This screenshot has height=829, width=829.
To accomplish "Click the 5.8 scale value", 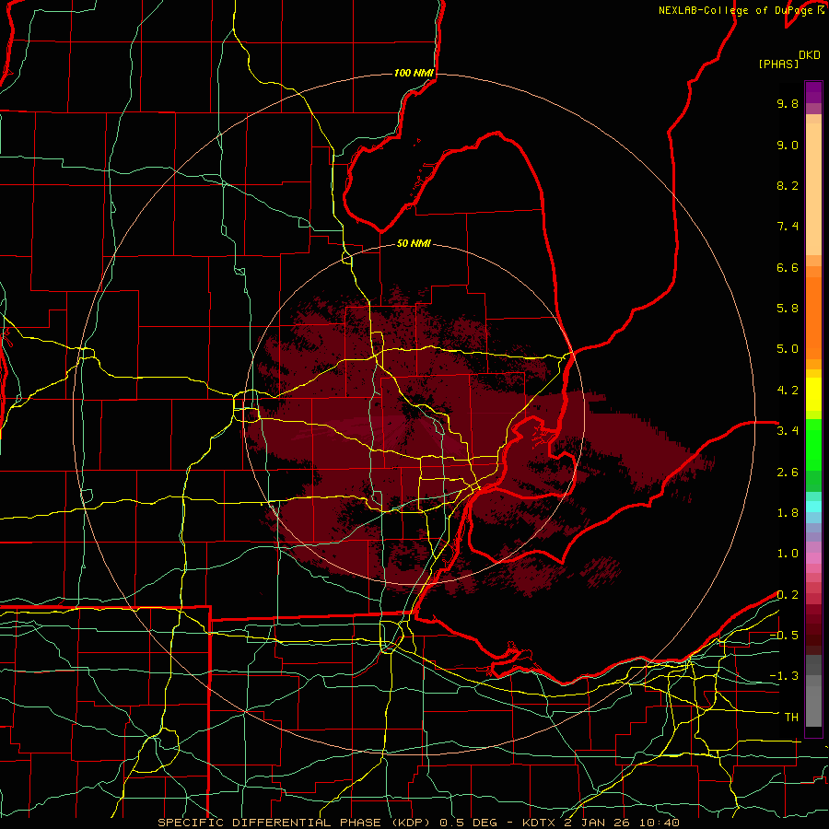I will point(788,309).
